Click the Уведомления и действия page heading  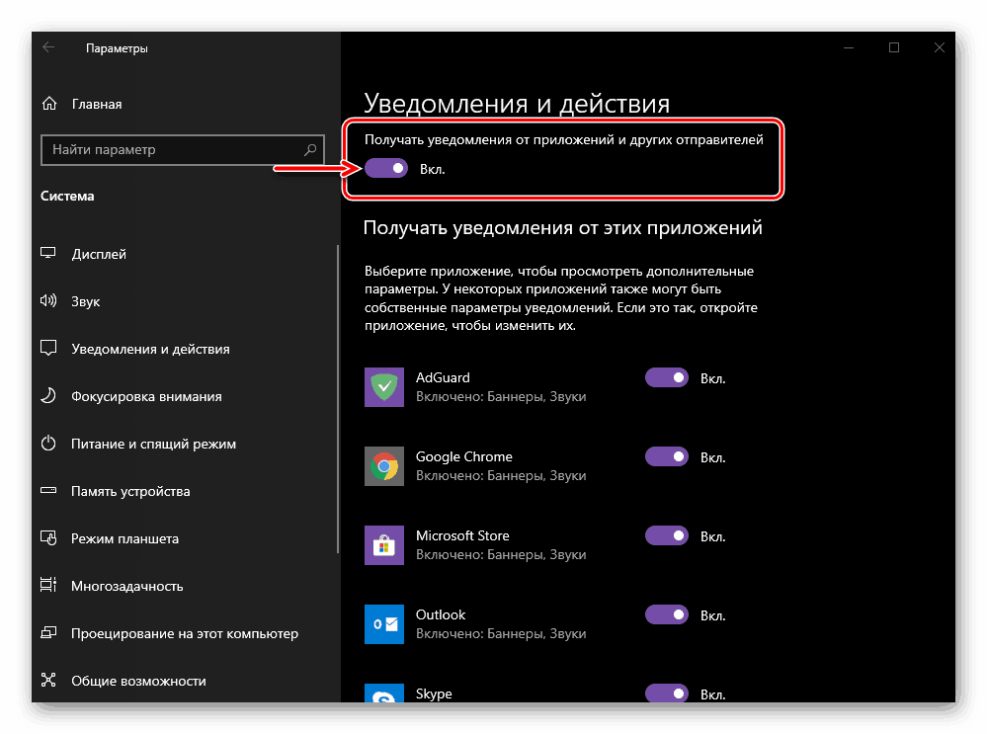pos(517,104)
